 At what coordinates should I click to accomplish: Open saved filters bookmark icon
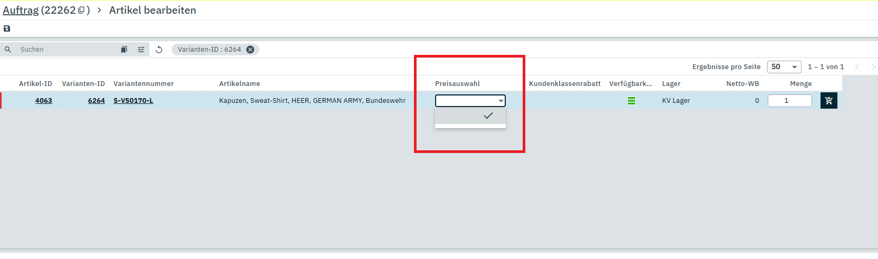[x=124, y=50]
